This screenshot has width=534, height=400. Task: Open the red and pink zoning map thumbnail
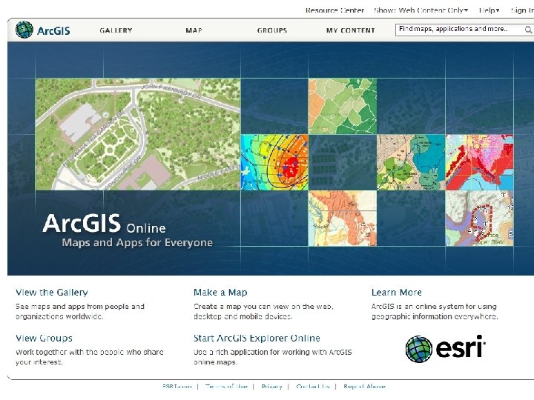click(x=480, y=162)
